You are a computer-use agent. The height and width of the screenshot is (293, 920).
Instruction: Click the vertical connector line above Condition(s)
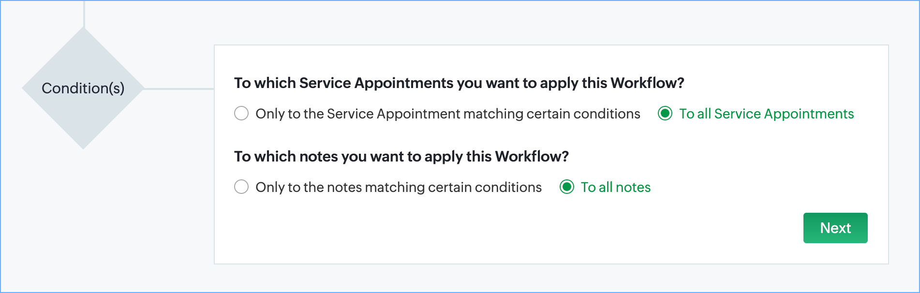click(84, 14)
